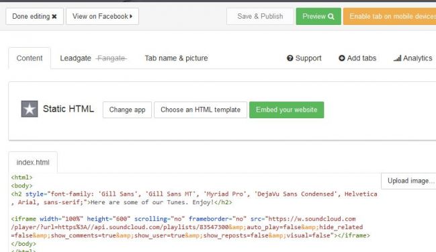Click the magnifier icon on Preview button
The width and height of the screenshot is (436, 252).
[331, 16]
